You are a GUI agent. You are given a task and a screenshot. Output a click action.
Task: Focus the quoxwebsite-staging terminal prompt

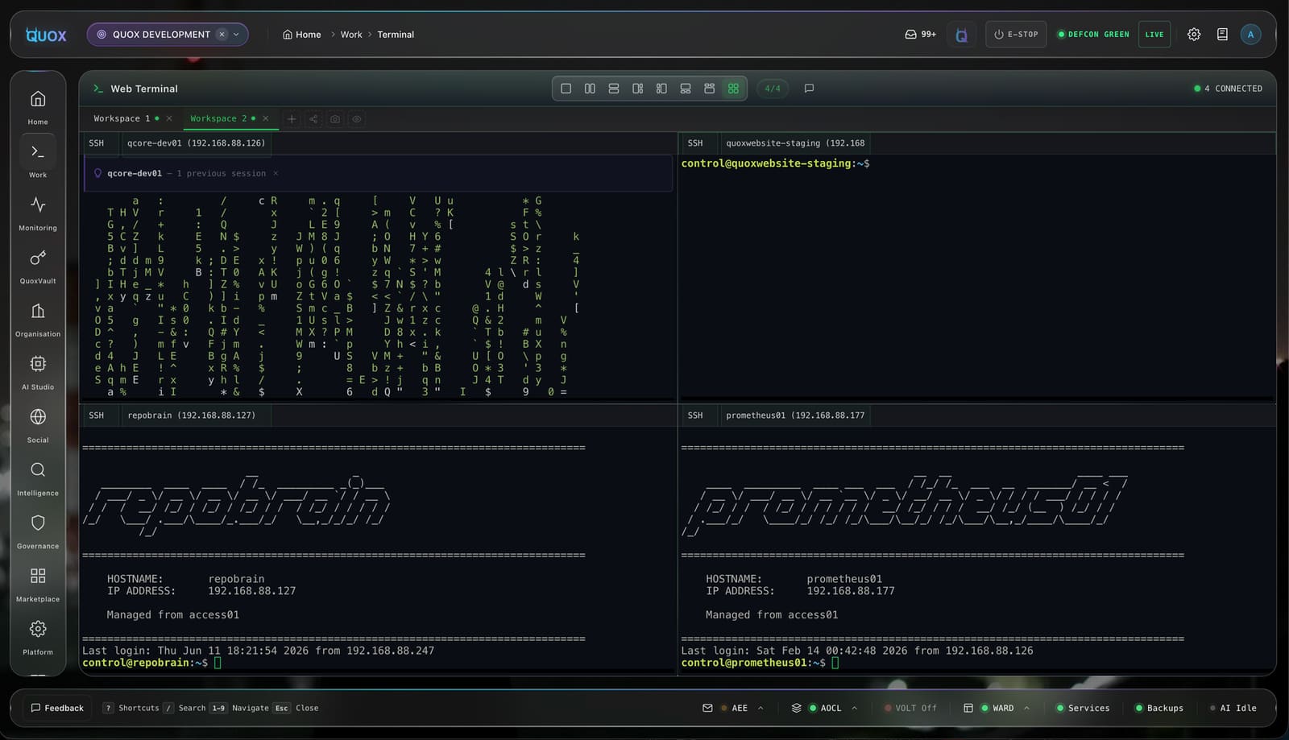(775, 163)
